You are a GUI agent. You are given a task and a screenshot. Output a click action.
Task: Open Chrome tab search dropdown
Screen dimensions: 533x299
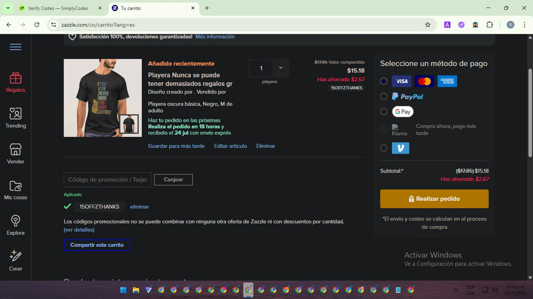pyautogui.click(x=8, y=8)
